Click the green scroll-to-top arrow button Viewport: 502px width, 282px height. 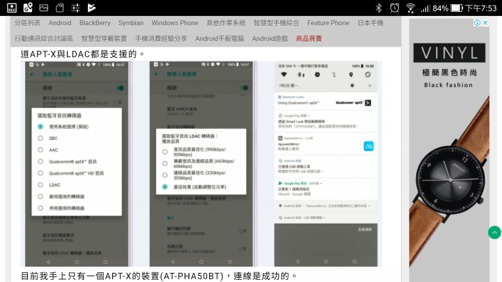[x=494, y=233]
